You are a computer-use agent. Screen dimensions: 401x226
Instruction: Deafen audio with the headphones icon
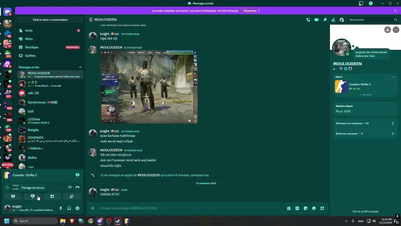(69, 208)
